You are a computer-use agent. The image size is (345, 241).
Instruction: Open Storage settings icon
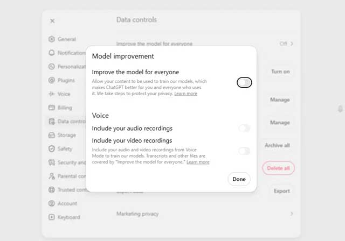52,135
